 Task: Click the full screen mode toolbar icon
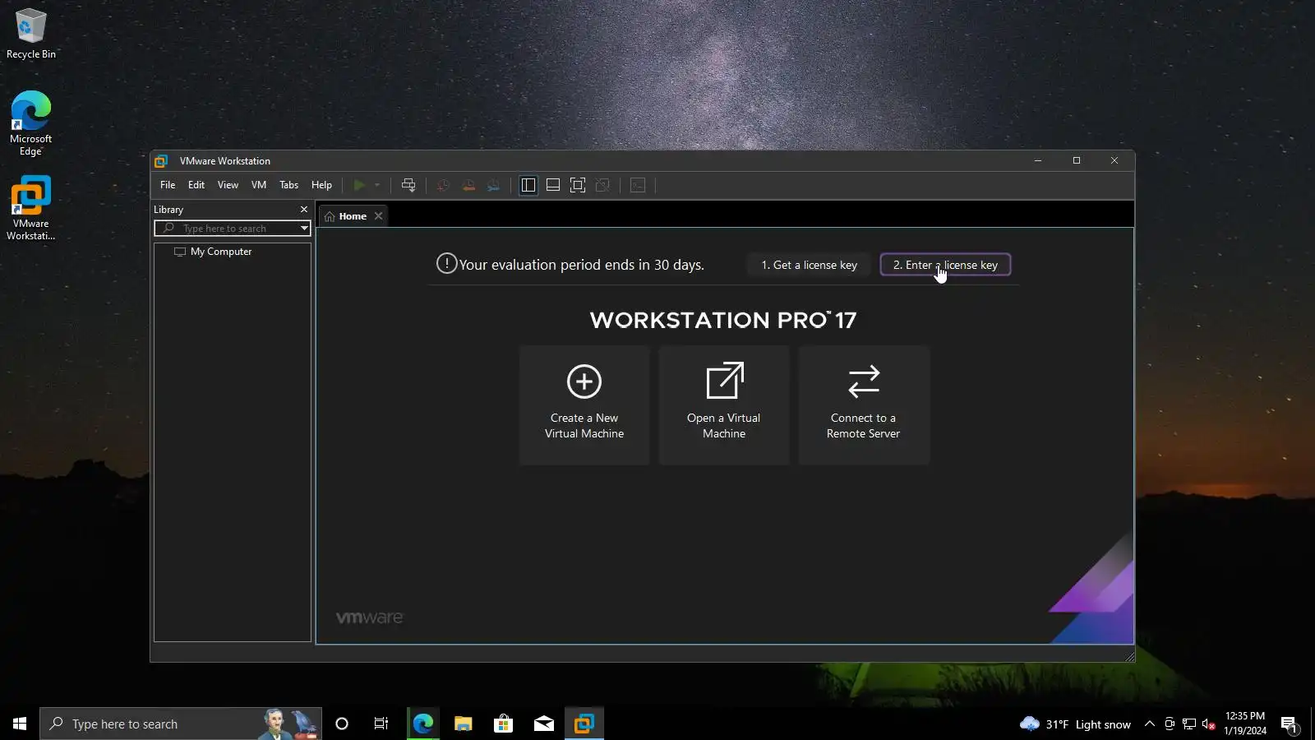(578, 185)
